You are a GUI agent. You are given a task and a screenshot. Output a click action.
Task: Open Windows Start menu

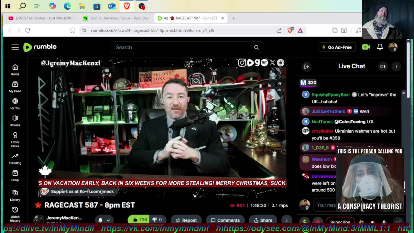[8, 6]
